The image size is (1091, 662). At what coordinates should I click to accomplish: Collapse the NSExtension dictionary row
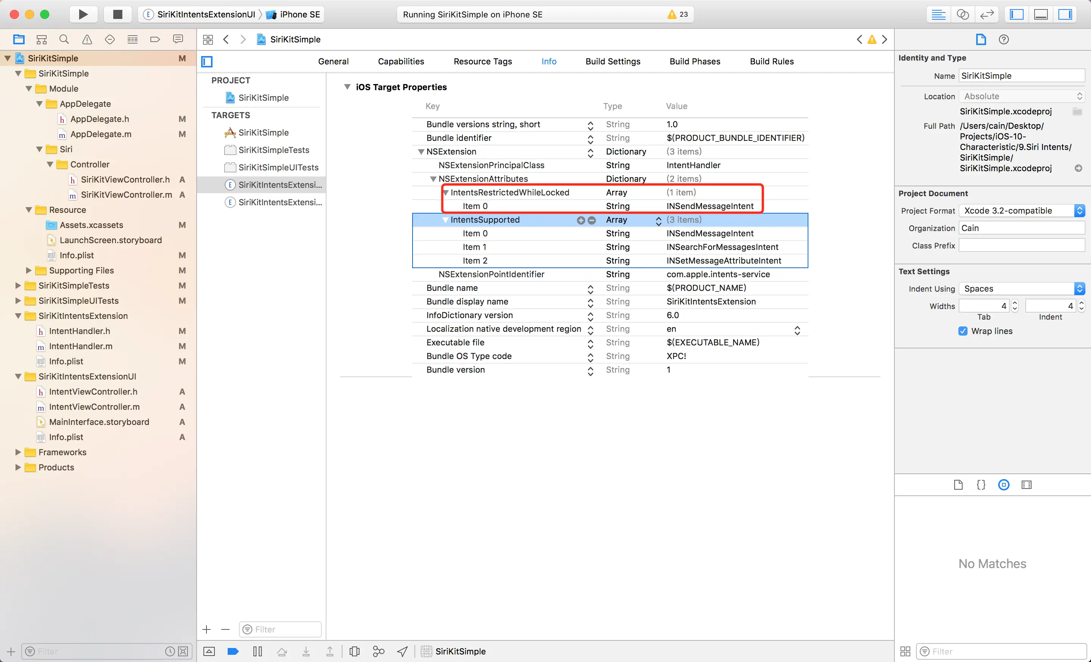tap(421, 152)
